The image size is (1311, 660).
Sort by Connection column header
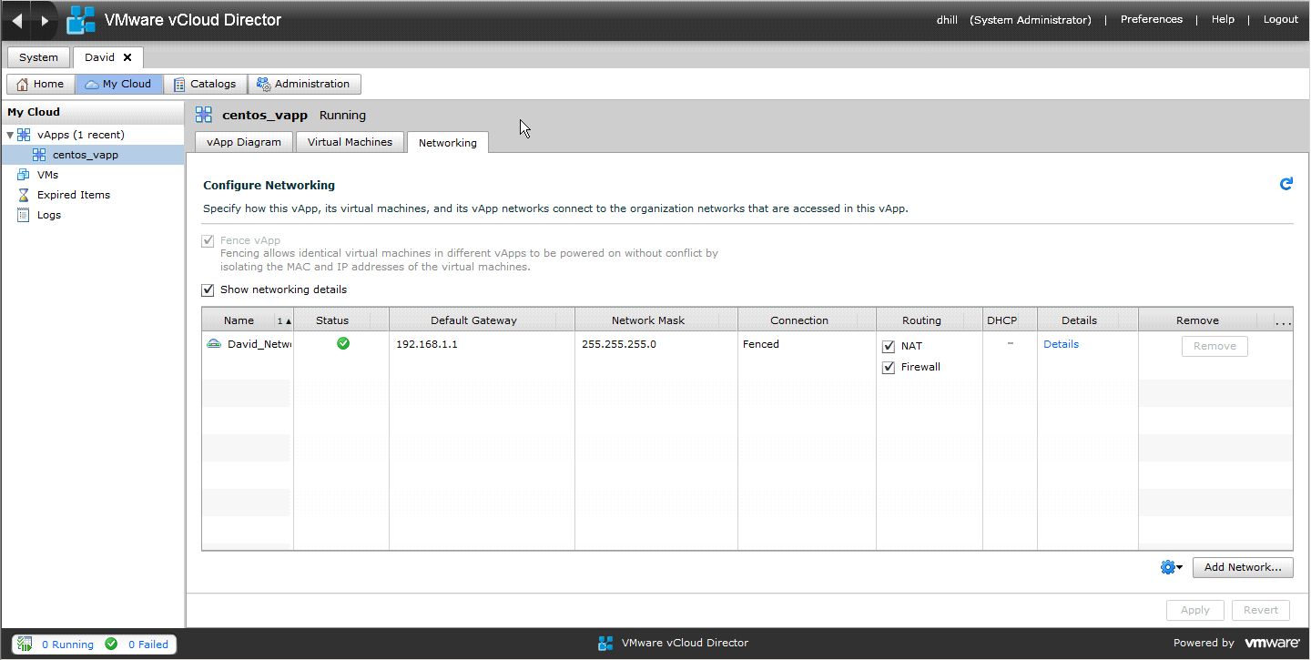click(x=799, y=320)
